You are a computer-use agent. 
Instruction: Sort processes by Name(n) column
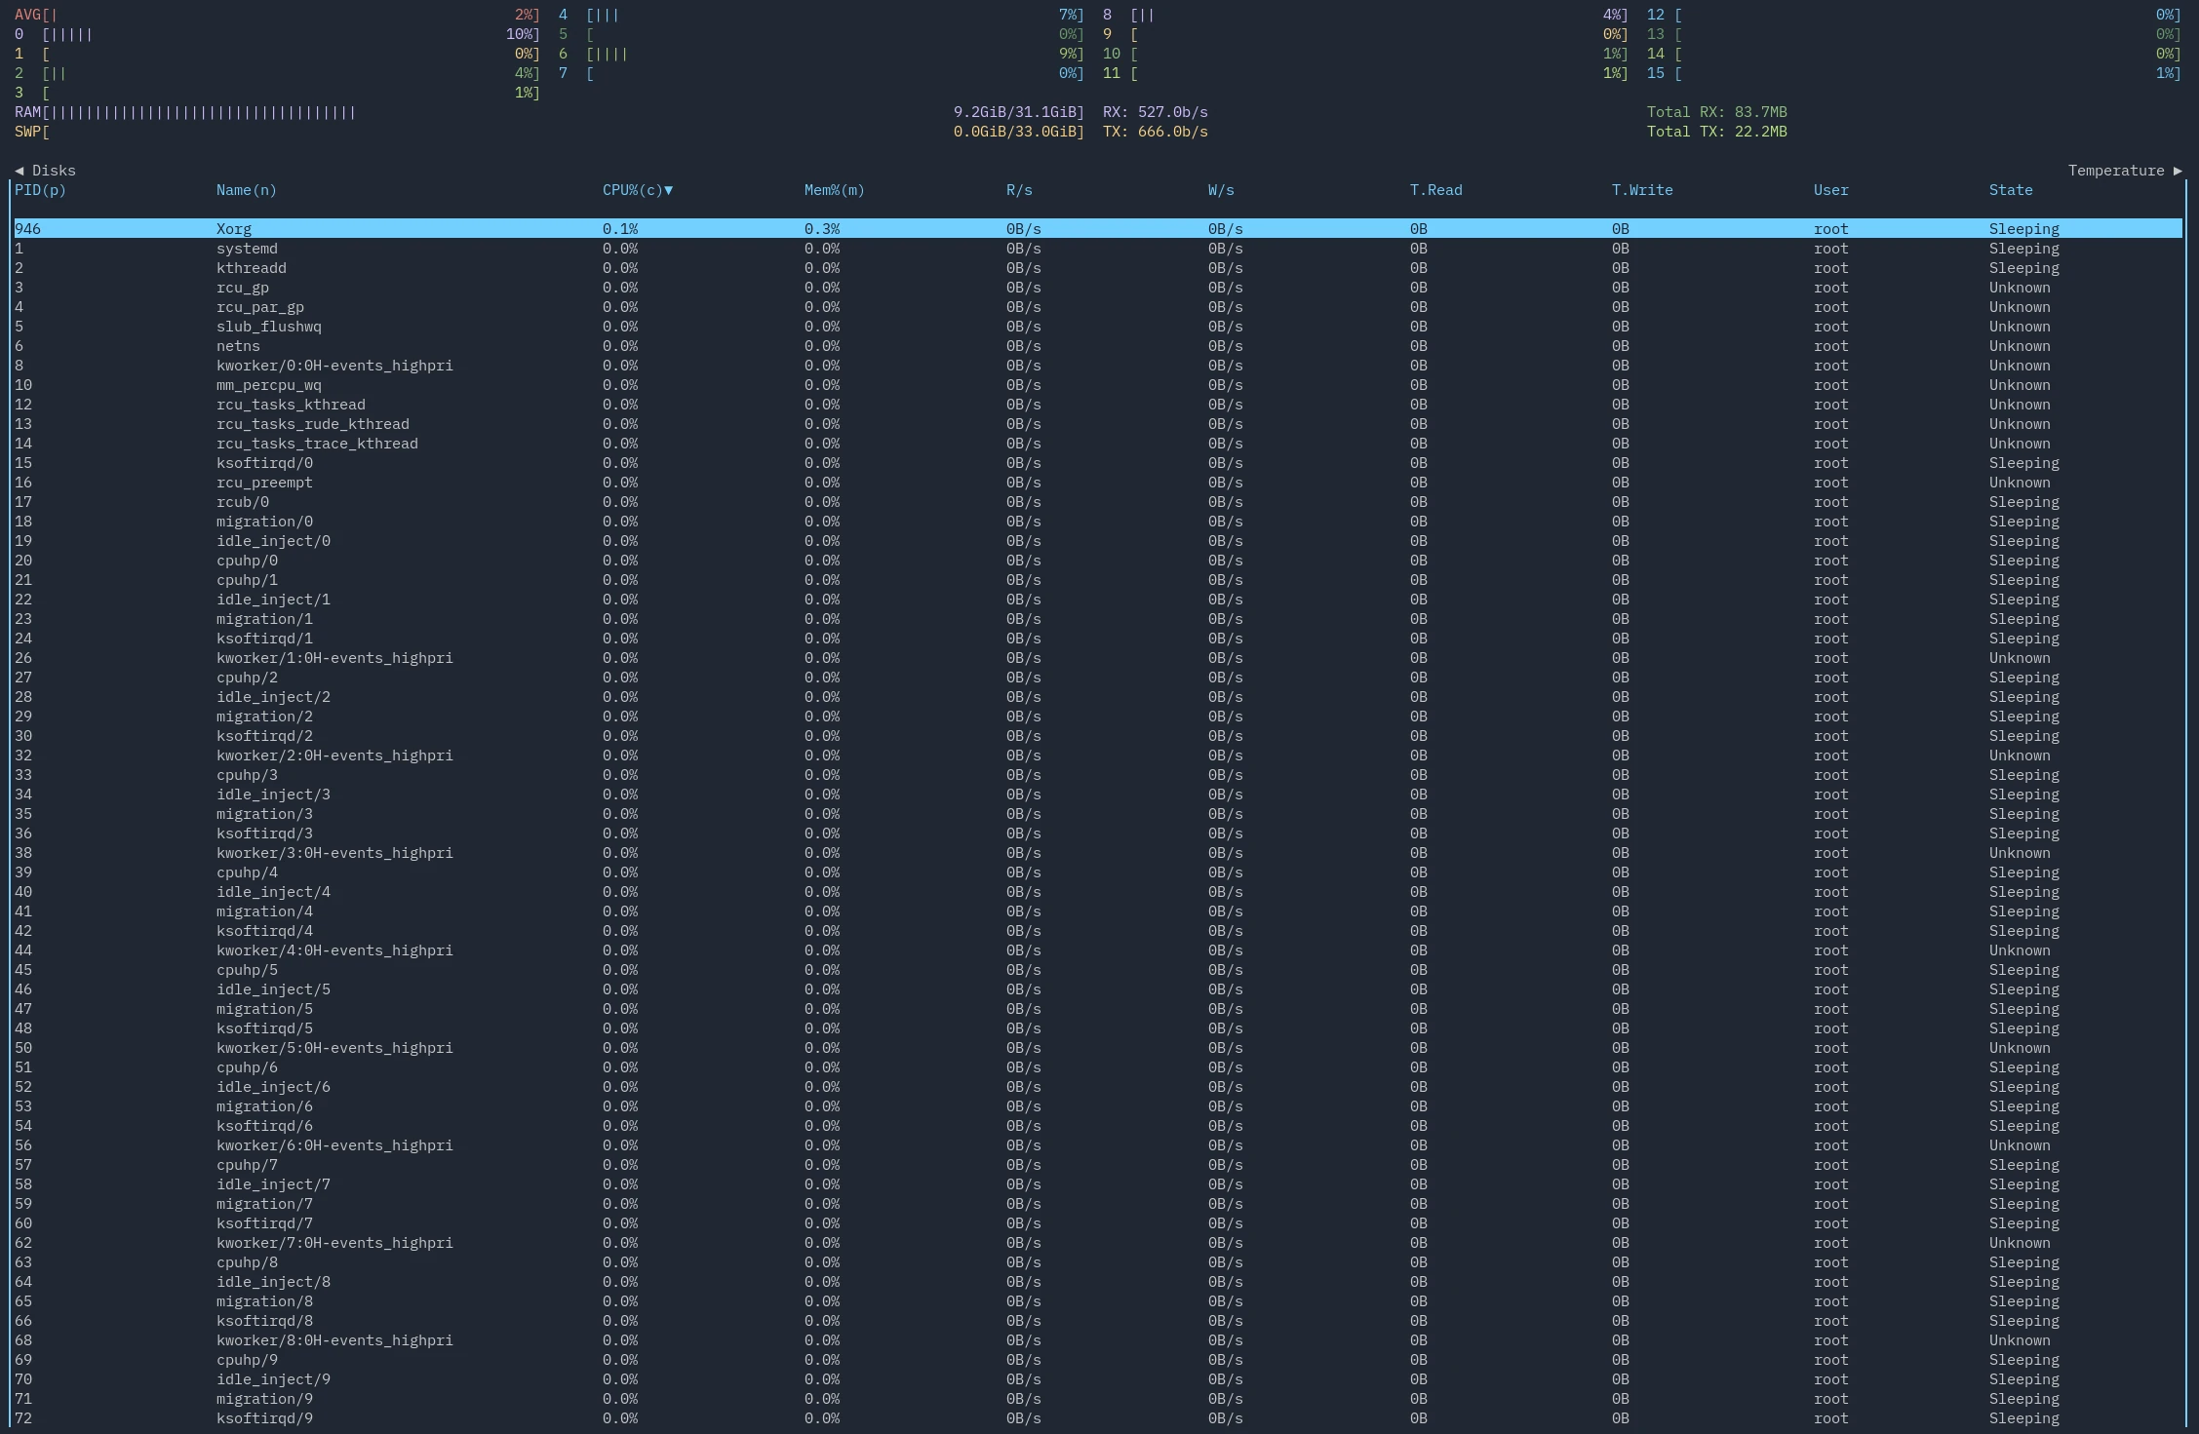pyautogui.click(x=246, y=190)
